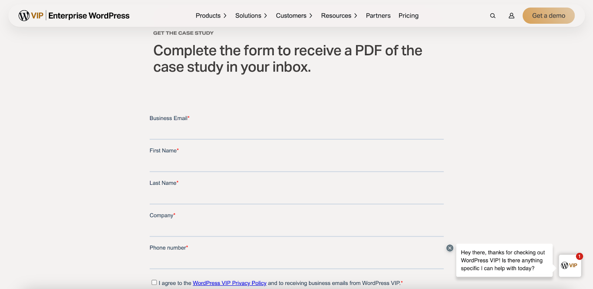Click the account profile icon

point(511,16)
